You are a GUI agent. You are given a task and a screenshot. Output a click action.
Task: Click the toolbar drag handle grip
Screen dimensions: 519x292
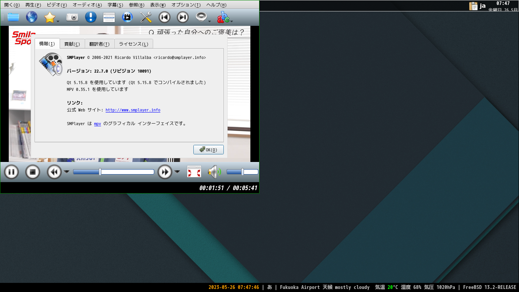3,17
